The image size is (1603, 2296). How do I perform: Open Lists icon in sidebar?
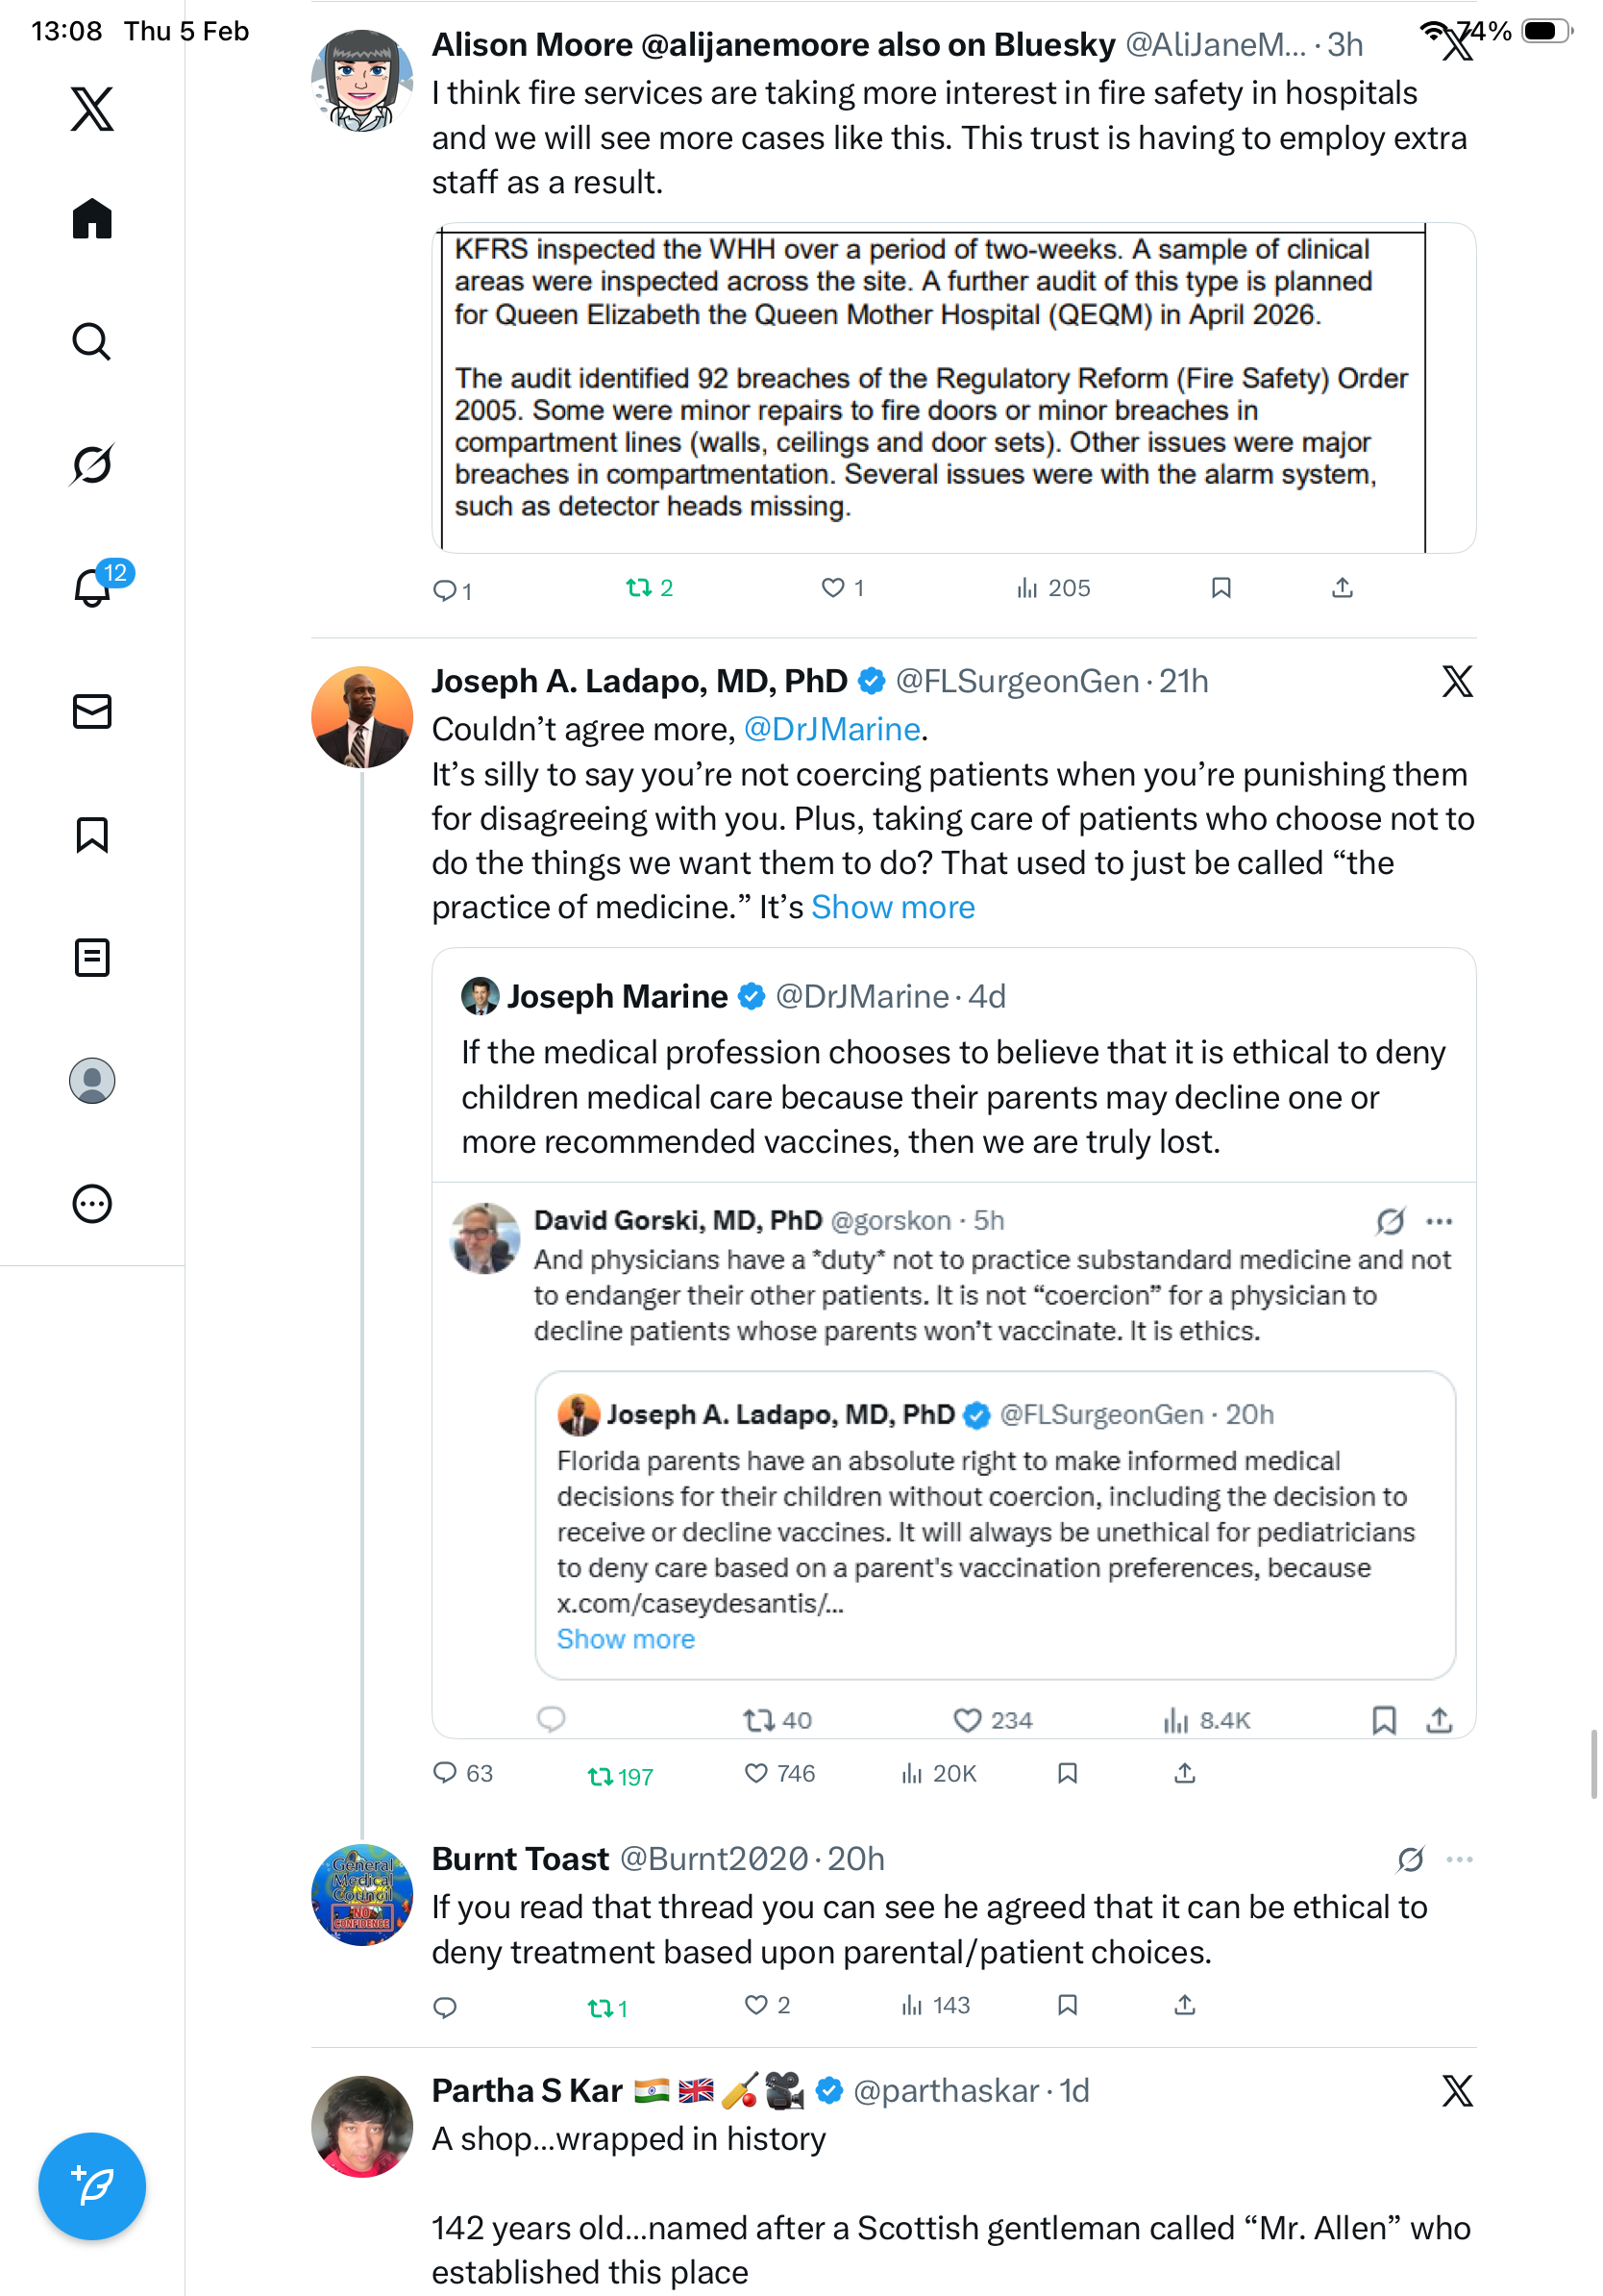pyautogui.click(x=92, y=957)
